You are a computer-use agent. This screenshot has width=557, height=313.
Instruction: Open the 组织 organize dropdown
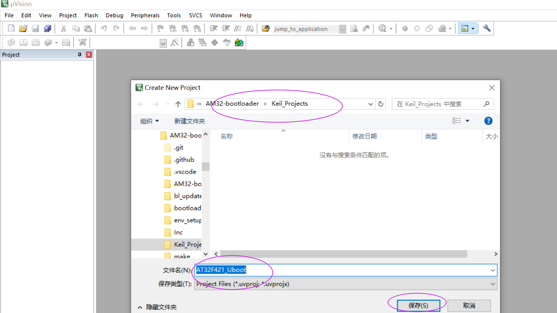tap(149, 121)
